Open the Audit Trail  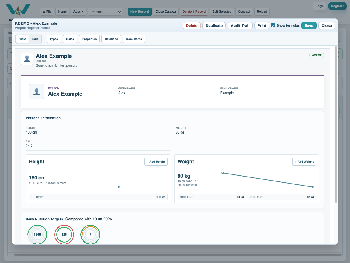click(x=240, y=25)
